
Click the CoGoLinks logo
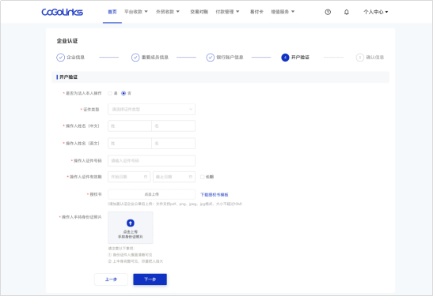62,12
